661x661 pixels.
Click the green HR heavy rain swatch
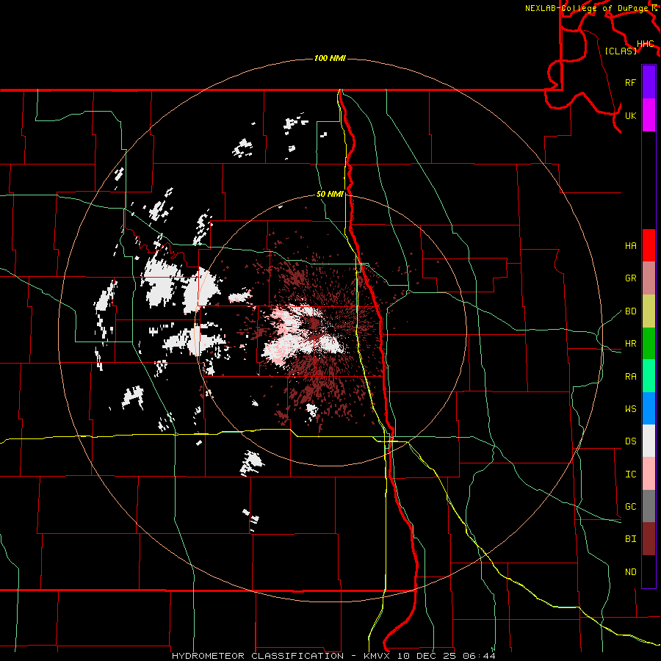coord(649,344)
